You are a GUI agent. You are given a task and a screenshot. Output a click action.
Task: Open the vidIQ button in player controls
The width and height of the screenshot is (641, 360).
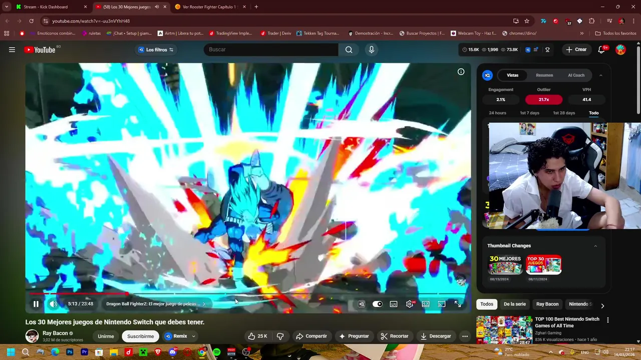click(362, 304)
